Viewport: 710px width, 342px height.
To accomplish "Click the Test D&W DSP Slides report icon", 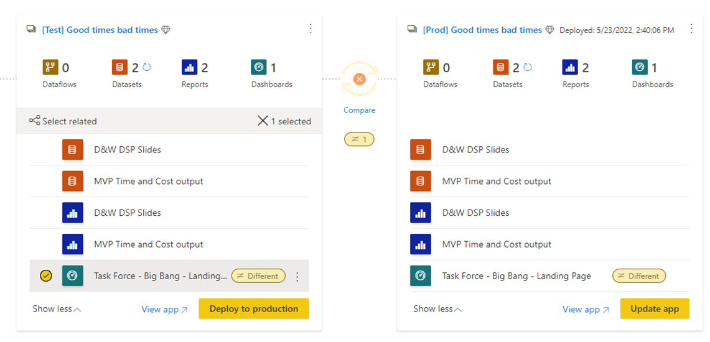I will click(x=73, y=213).
